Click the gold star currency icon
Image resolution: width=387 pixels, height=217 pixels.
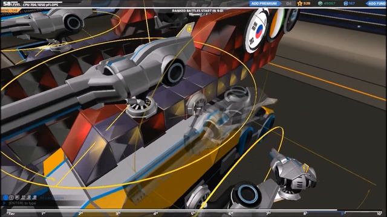pos(300,4)
